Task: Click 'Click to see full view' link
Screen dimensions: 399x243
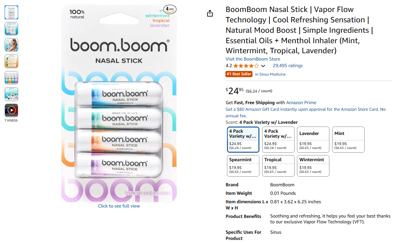Action: click(119, 206)
